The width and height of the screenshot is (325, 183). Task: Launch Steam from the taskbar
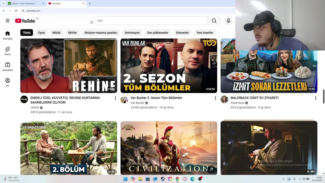162,179
